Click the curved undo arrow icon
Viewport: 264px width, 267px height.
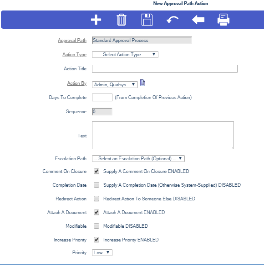[173, 20]
